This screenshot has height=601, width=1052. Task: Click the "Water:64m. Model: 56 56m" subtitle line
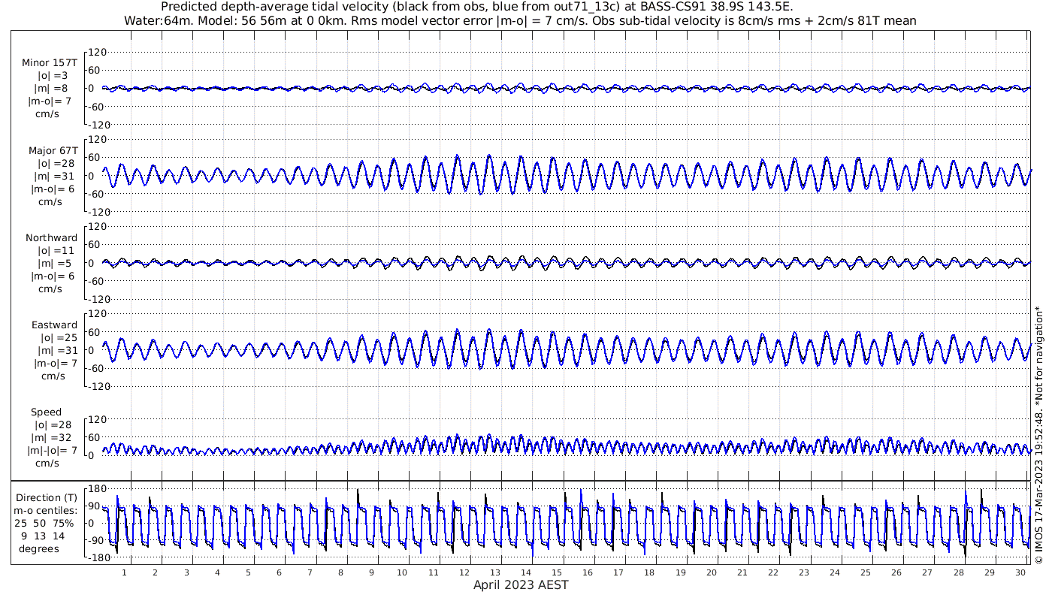pyautogui.click(x=520, y=20)
